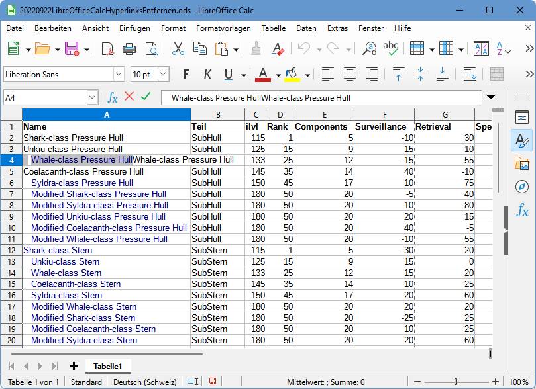Click inside the Name Box showing A4
Image resolution: width=536 pixels, height=389 pixels.
pos(46,97)
